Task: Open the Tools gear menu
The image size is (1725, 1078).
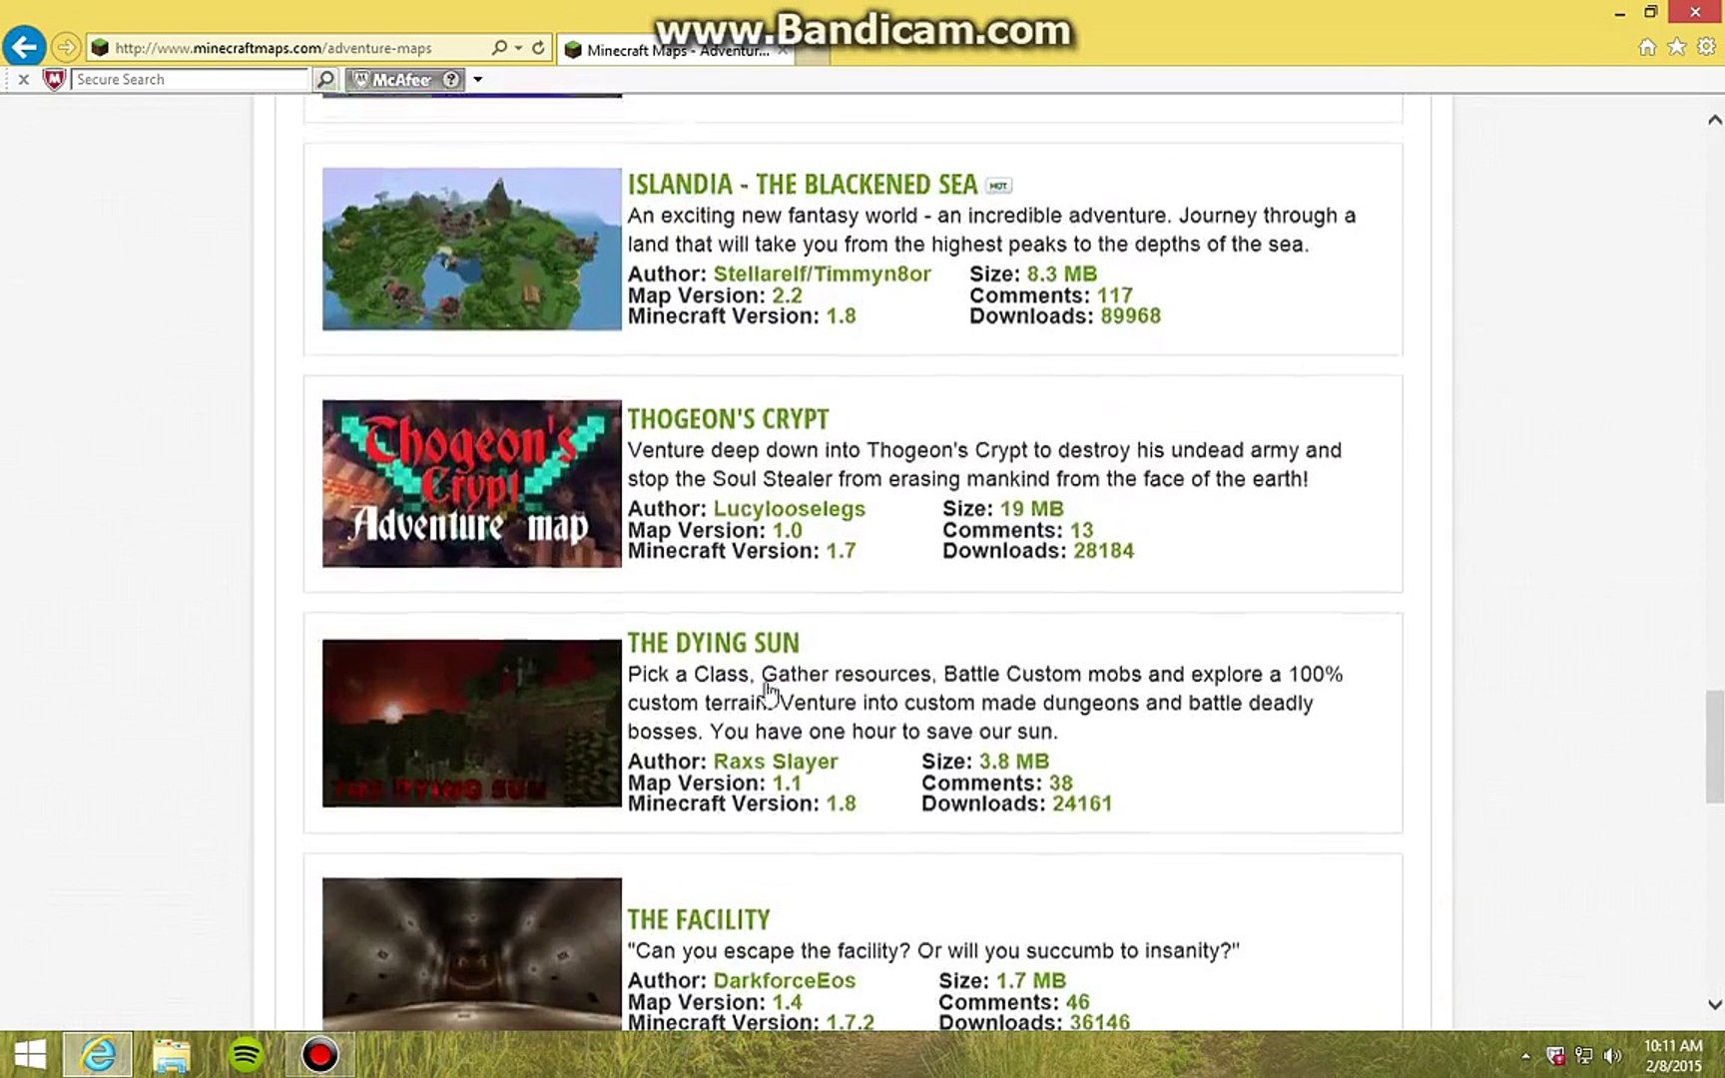Action: tap(1706, 47)
